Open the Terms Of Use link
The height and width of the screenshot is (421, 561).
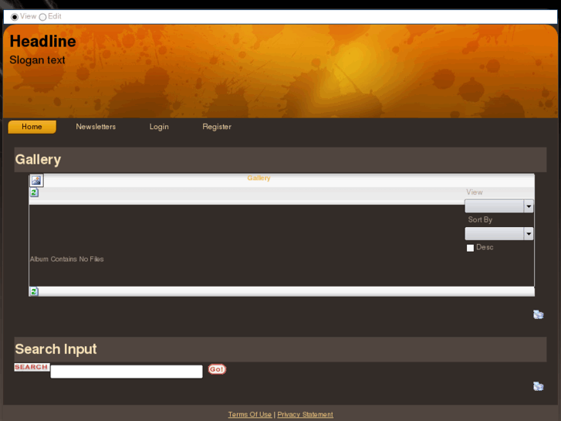(250, 415)
